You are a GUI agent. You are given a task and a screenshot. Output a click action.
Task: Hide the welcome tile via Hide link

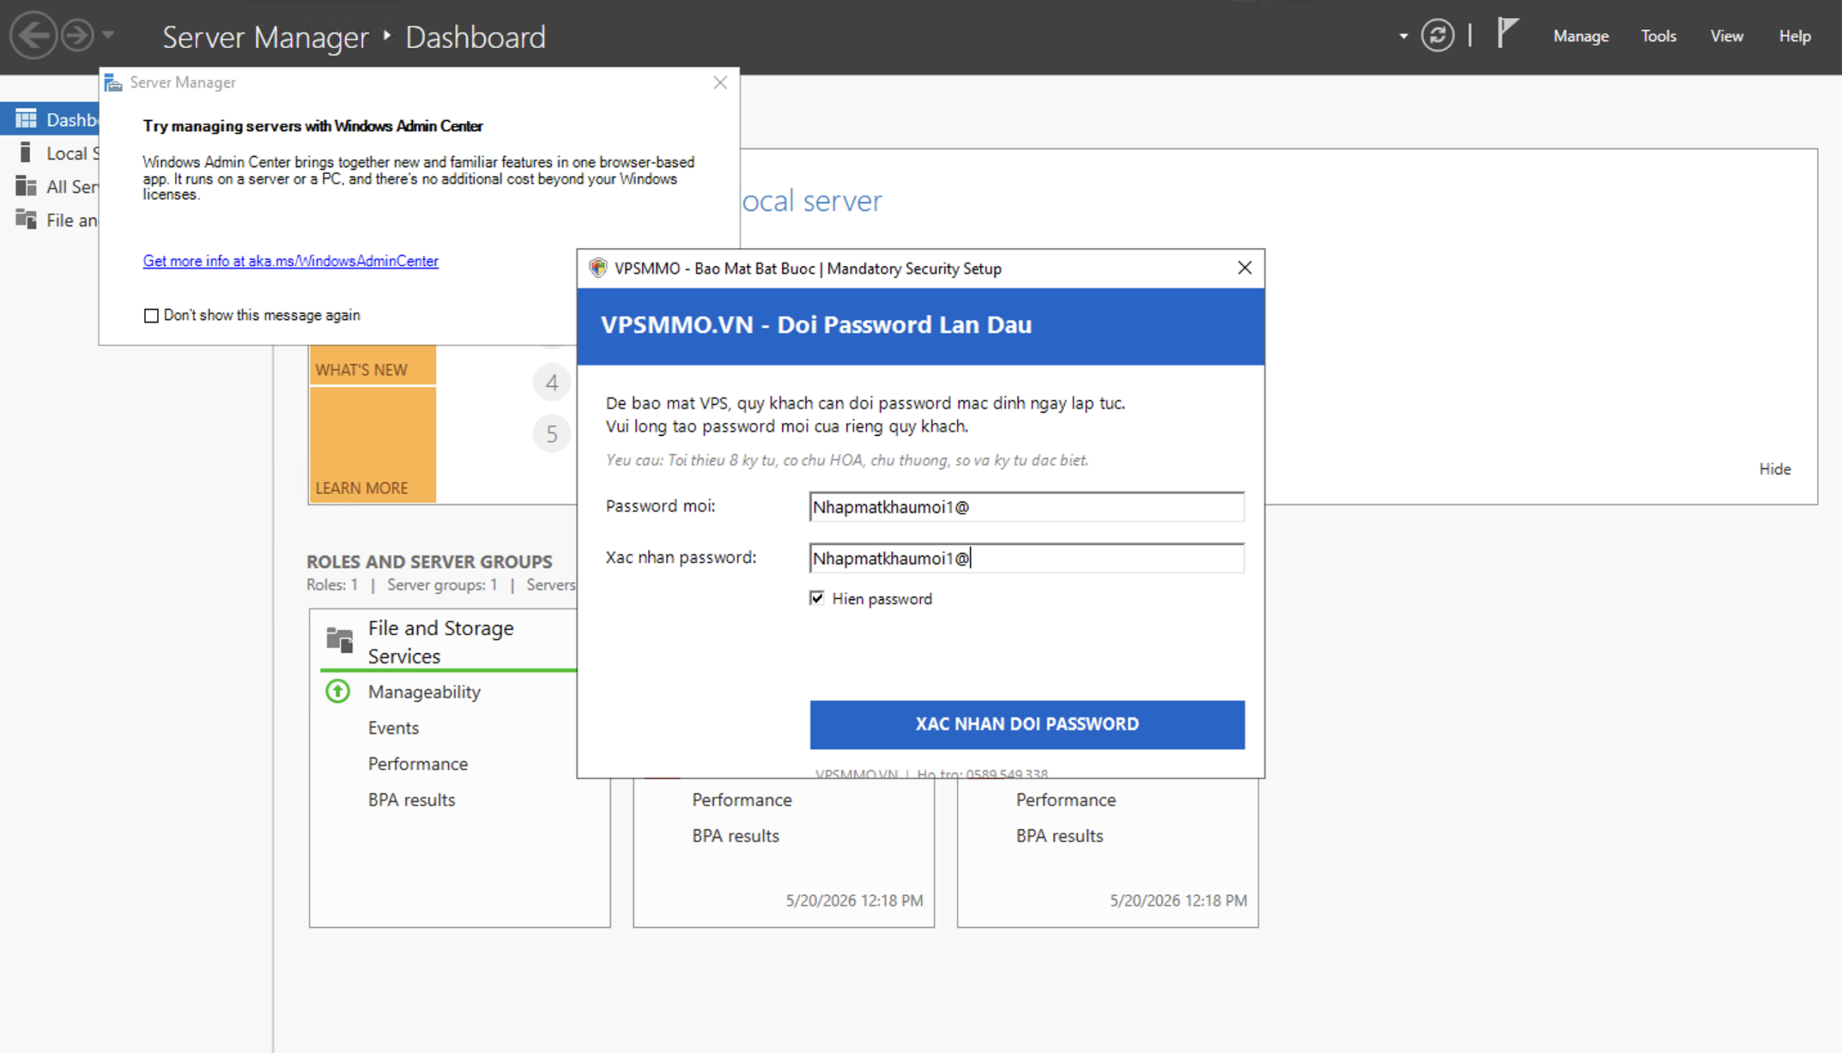(1774, 470)
